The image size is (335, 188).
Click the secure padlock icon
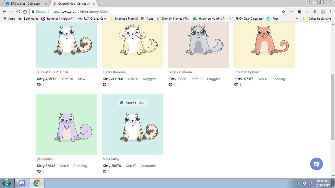[33, 11]
